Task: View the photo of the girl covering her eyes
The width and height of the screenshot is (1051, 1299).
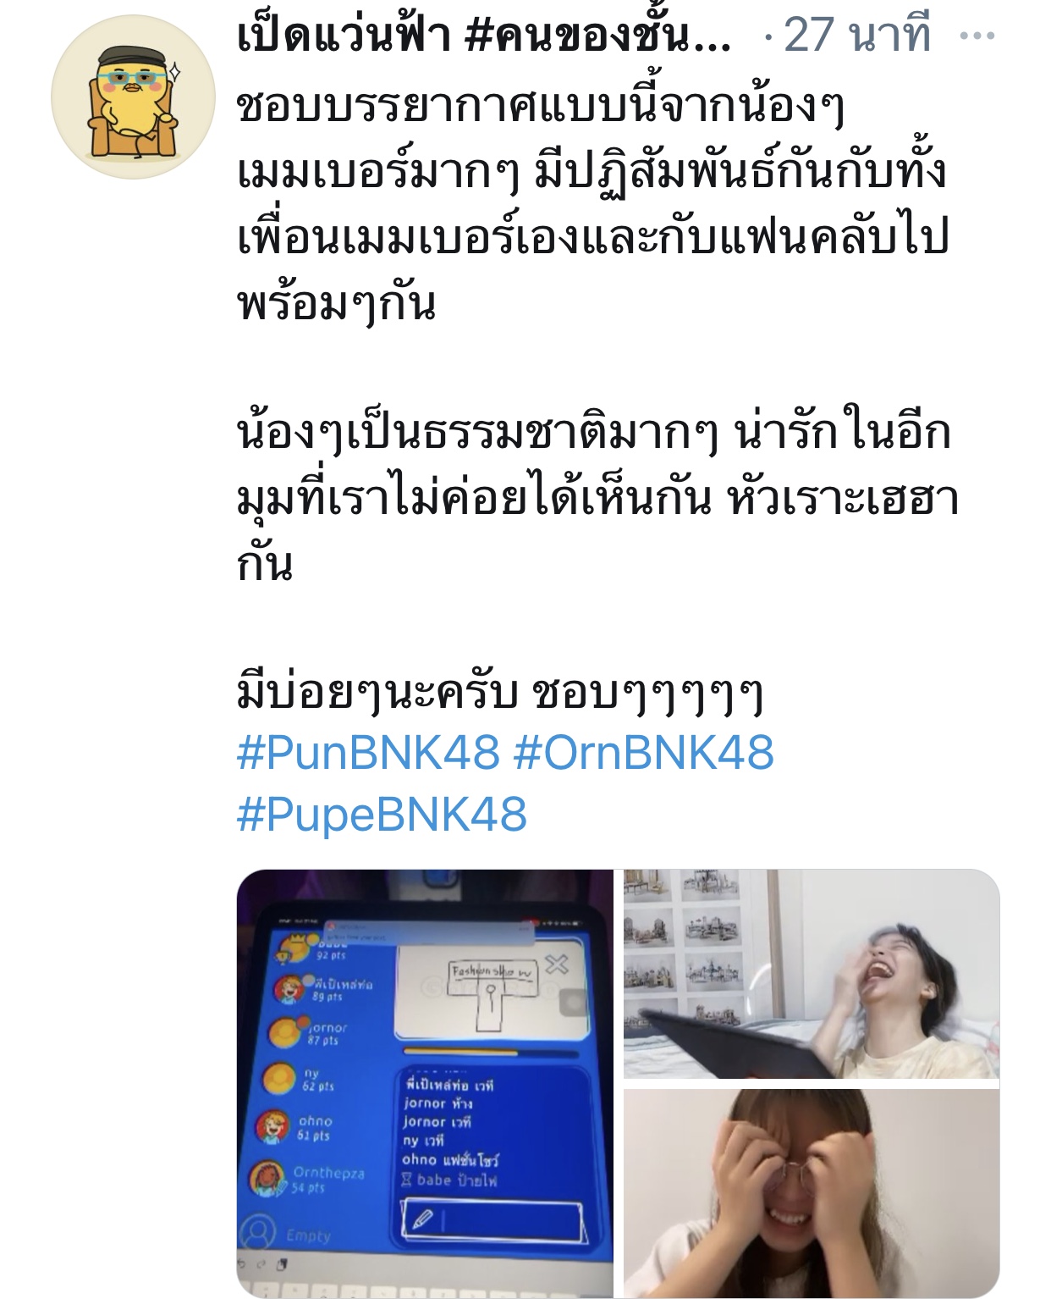Action: tap(812, 1193)
